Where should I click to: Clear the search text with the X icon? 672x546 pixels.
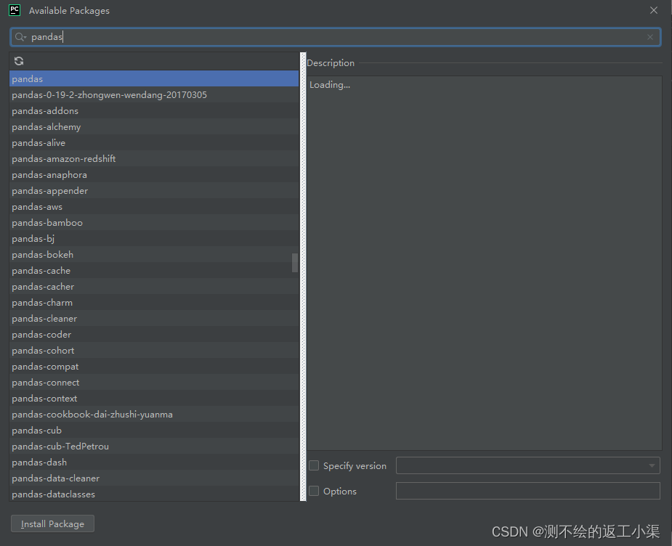(650, 37)
